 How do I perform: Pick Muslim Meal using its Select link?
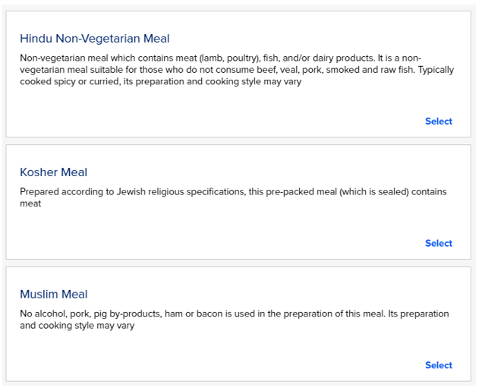pos(438,365)
